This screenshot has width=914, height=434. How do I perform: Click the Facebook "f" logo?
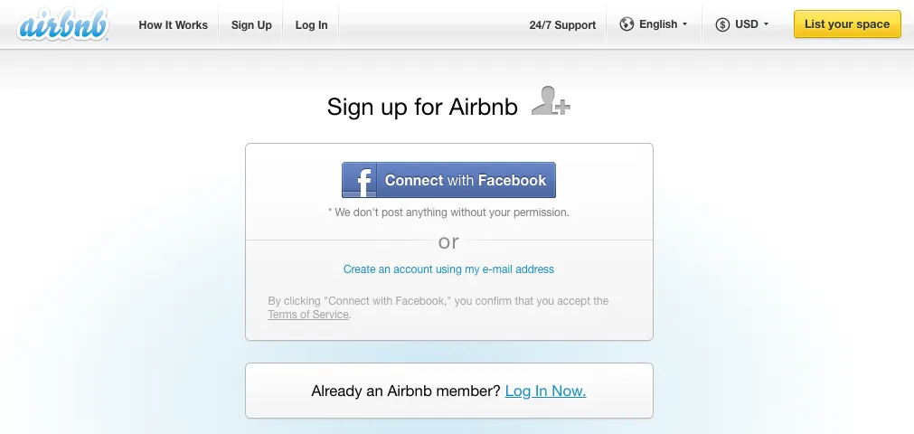coord(361,180)
